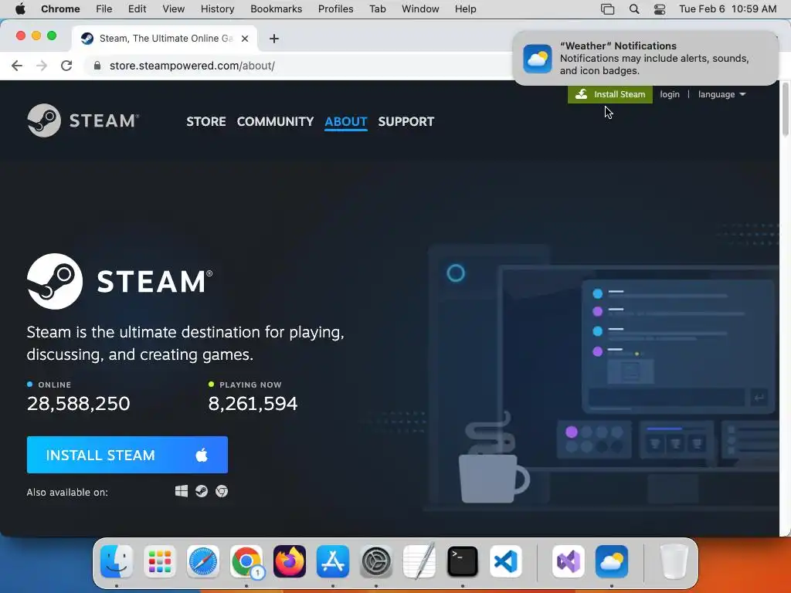Click the Chrome OS platform icon
The height and width of the screenshot is (593, 791).
(x=222, y=491)
